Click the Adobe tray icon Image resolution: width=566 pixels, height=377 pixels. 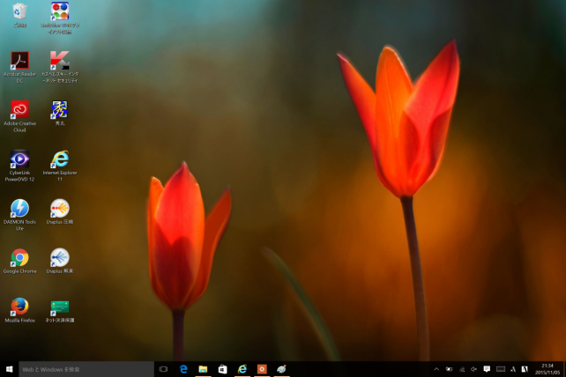[525, 369]
